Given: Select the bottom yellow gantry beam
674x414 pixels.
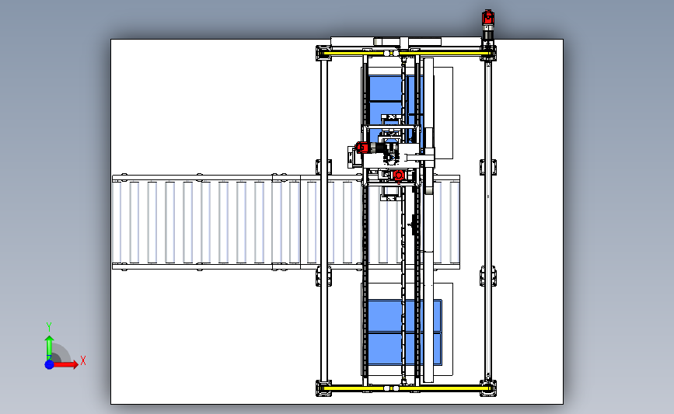Looking at the screenshot, I should click(x=407, y=388).
